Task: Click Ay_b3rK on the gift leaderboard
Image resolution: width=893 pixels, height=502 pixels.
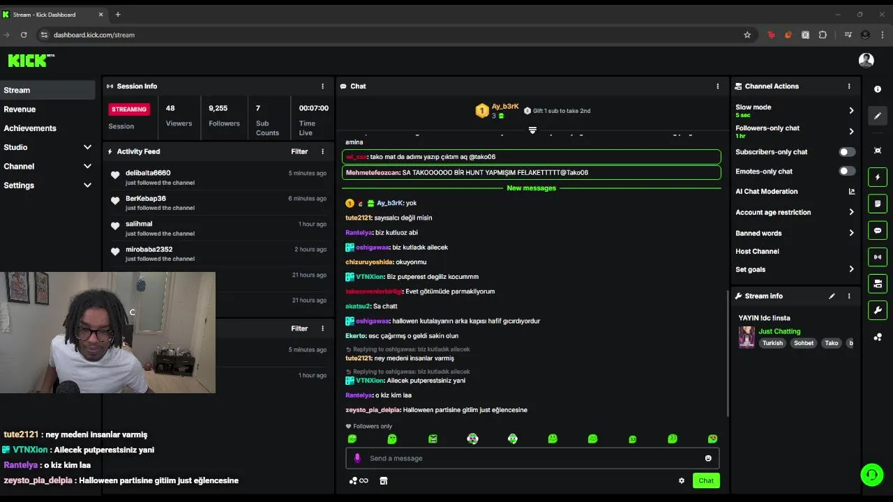Action: [504, 107]
